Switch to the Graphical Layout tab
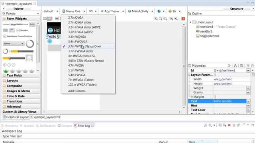255x143 pixels. 16,117
